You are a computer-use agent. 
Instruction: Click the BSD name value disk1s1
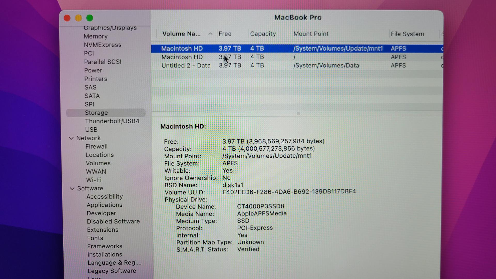click(233, 185)
